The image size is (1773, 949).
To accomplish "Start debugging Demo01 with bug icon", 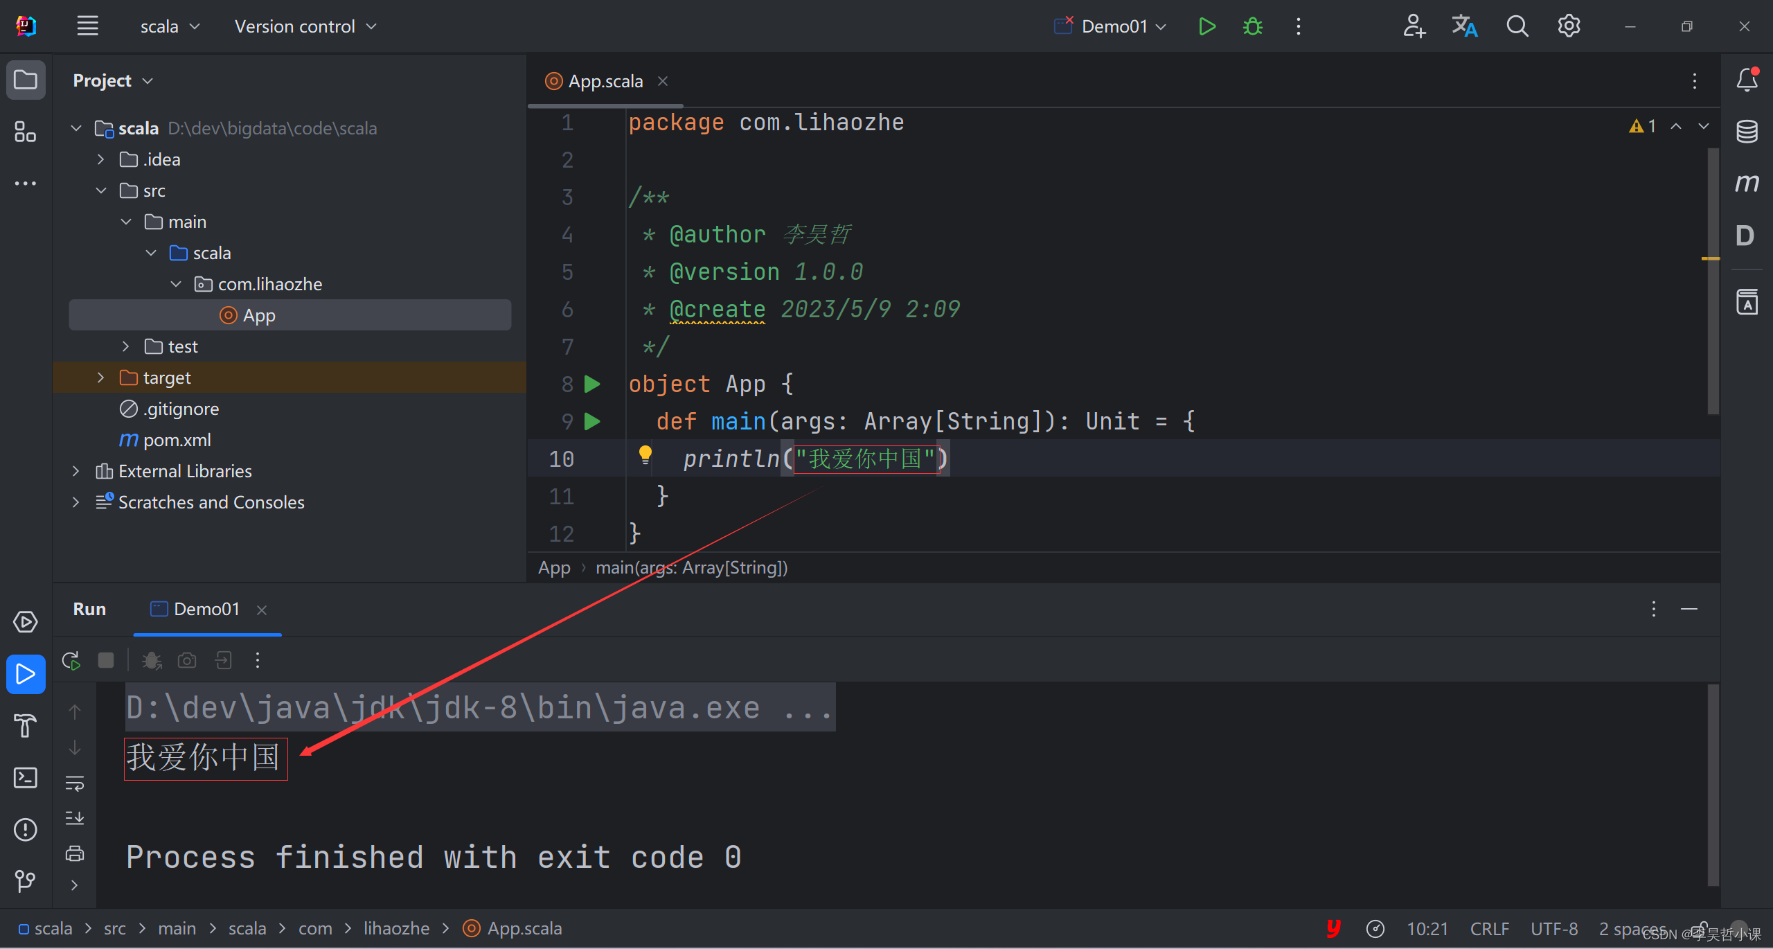I will tap(1253, 26).
